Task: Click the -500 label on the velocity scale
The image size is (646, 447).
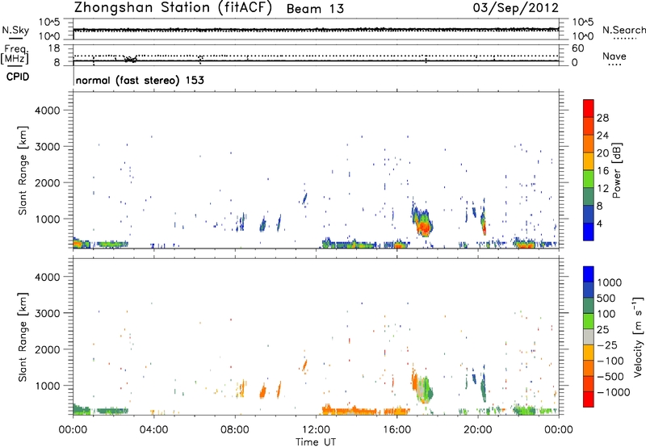Action: (610, 377)
